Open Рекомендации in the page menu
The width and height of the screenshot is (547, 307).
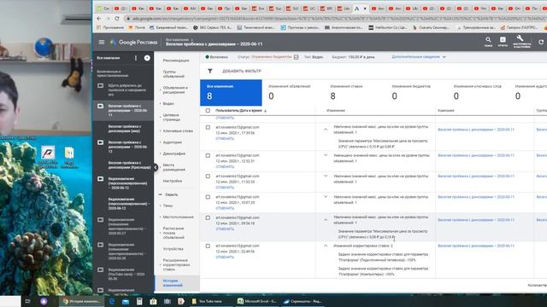(x=176, y=61)
